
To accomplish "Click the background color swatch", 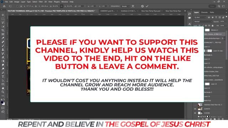I will [4, 104].
